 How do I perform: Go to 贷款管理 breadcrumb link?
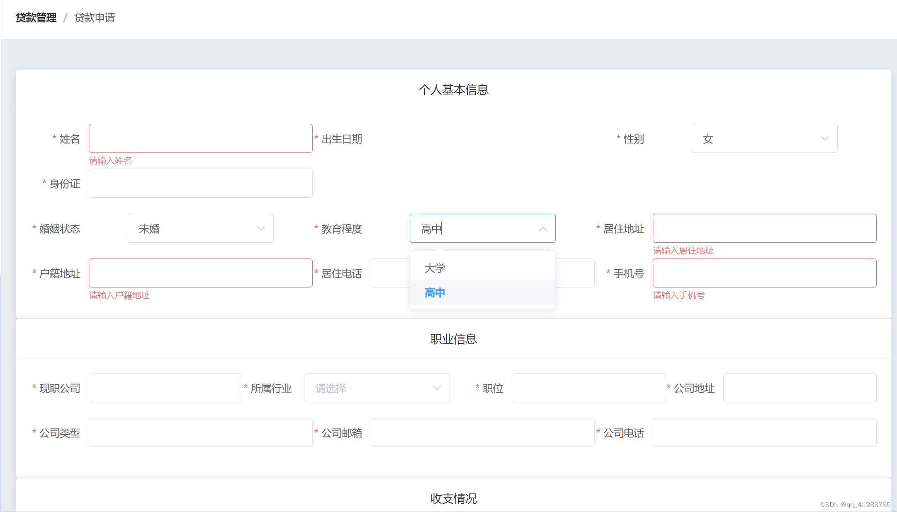click(x=36, y=18)
